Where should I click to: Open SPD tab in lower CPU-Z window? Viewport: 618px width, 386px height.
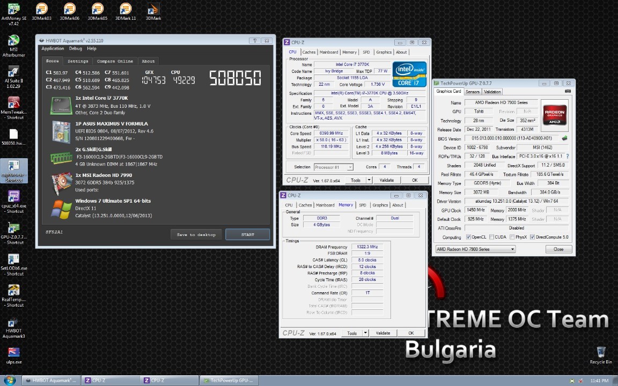coord(363,205)
